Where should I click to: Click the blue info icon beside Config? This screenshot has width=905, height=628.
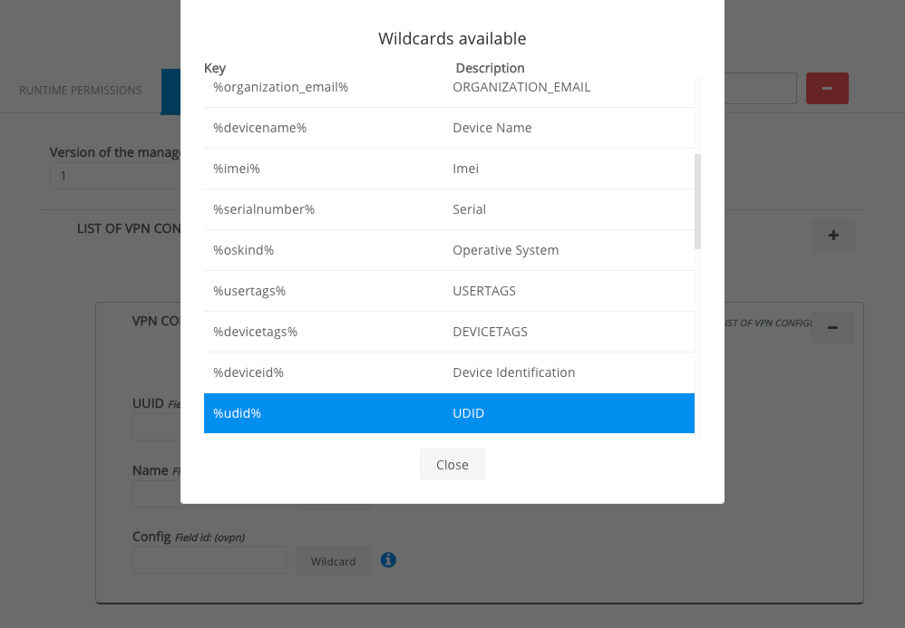pyautogui.click(x=388, y=560)
